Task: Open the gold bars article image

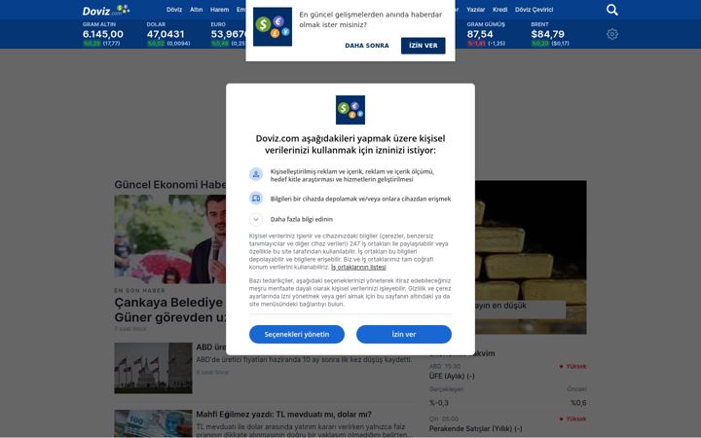Action: pos(531,257)
